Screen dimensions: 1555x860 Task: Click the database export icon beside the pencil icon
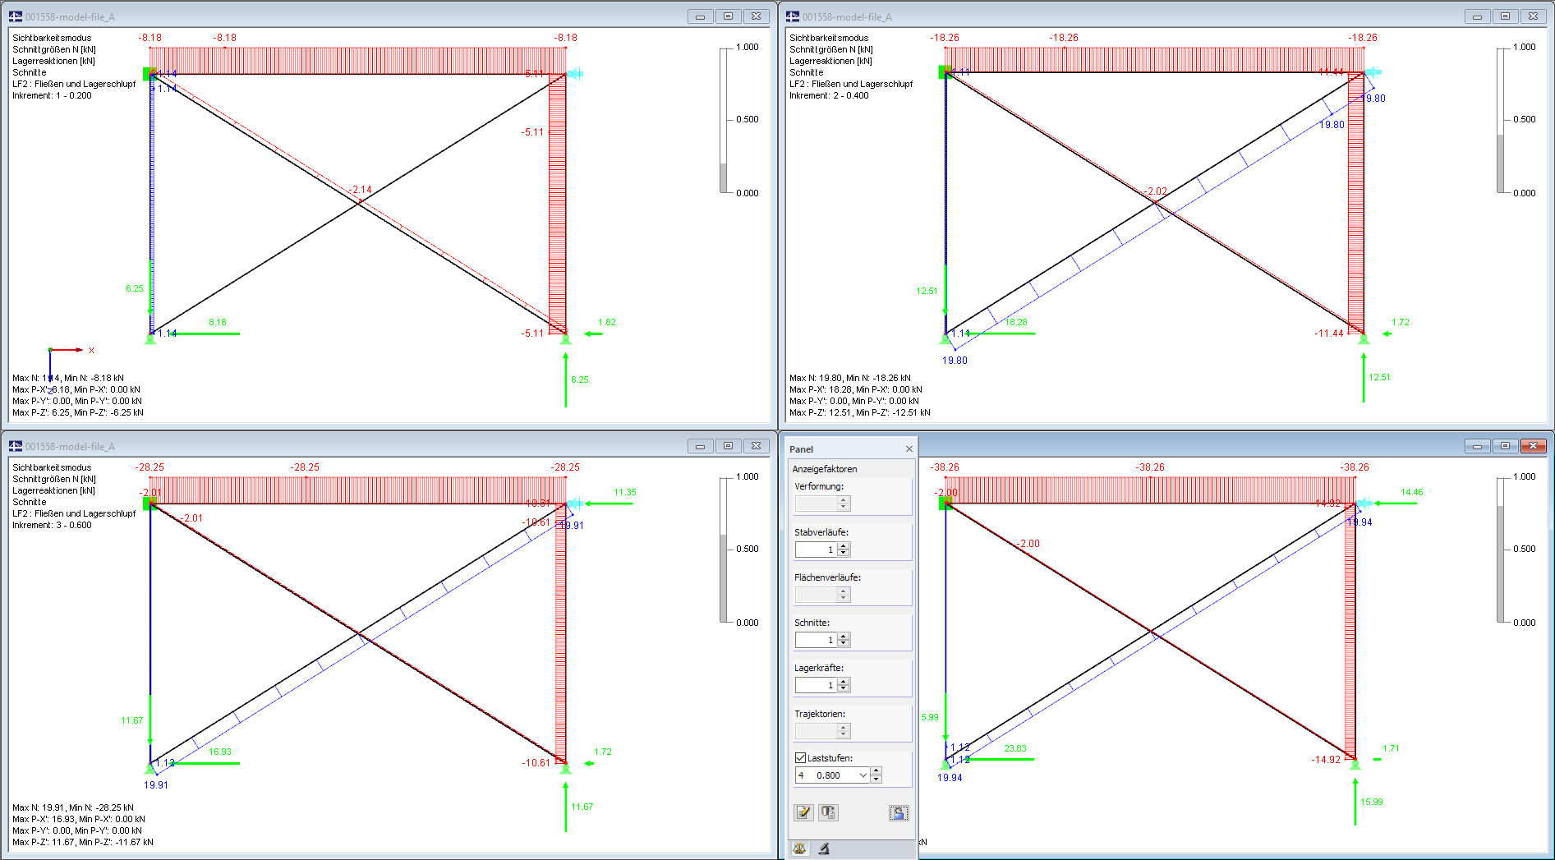click(x=828, y=812)
